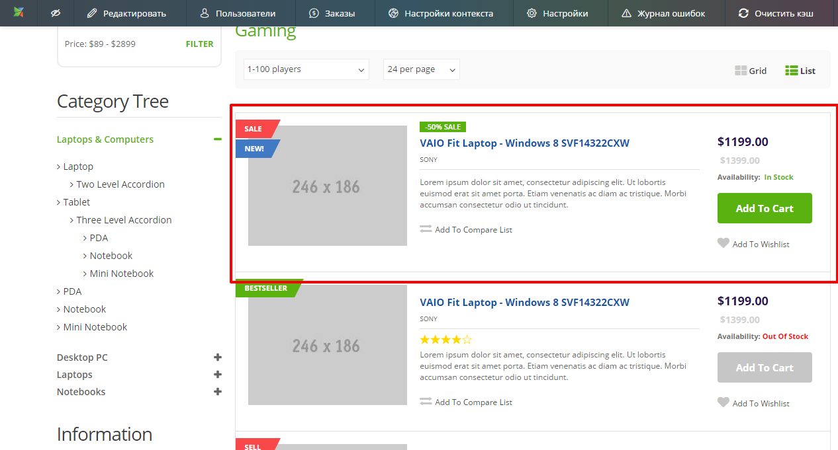
Task: Open the Laptops & Computers category link
Action: [105, 139]
